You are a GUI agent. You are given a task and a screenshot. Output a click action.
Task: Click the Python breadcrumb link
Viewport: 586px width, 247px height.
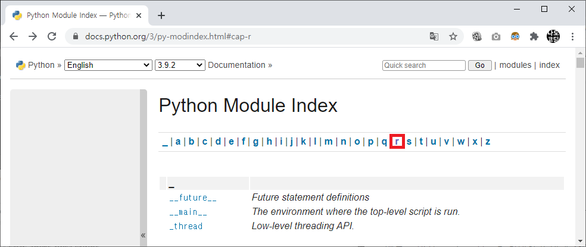(x=41, y=65)
